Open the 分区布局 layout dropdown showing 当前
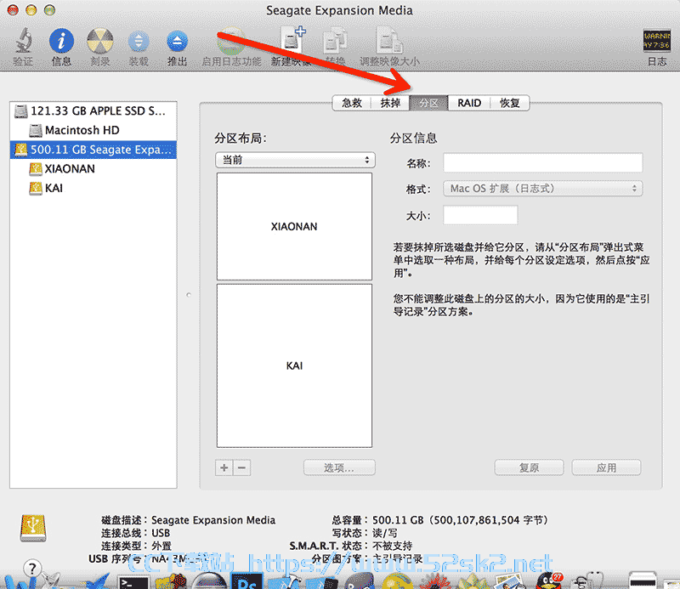The image size is (680, 589). pyautogui.click(x=295, y=160)
